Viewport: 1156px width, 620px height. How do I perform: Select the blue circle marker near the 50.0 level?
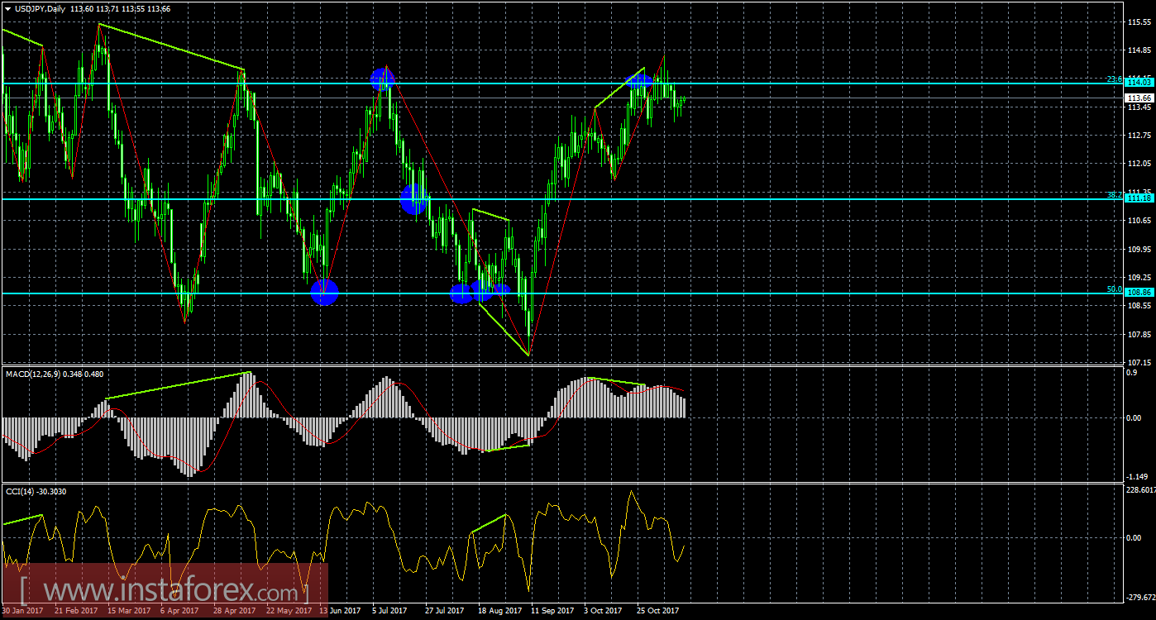(324, 292)
